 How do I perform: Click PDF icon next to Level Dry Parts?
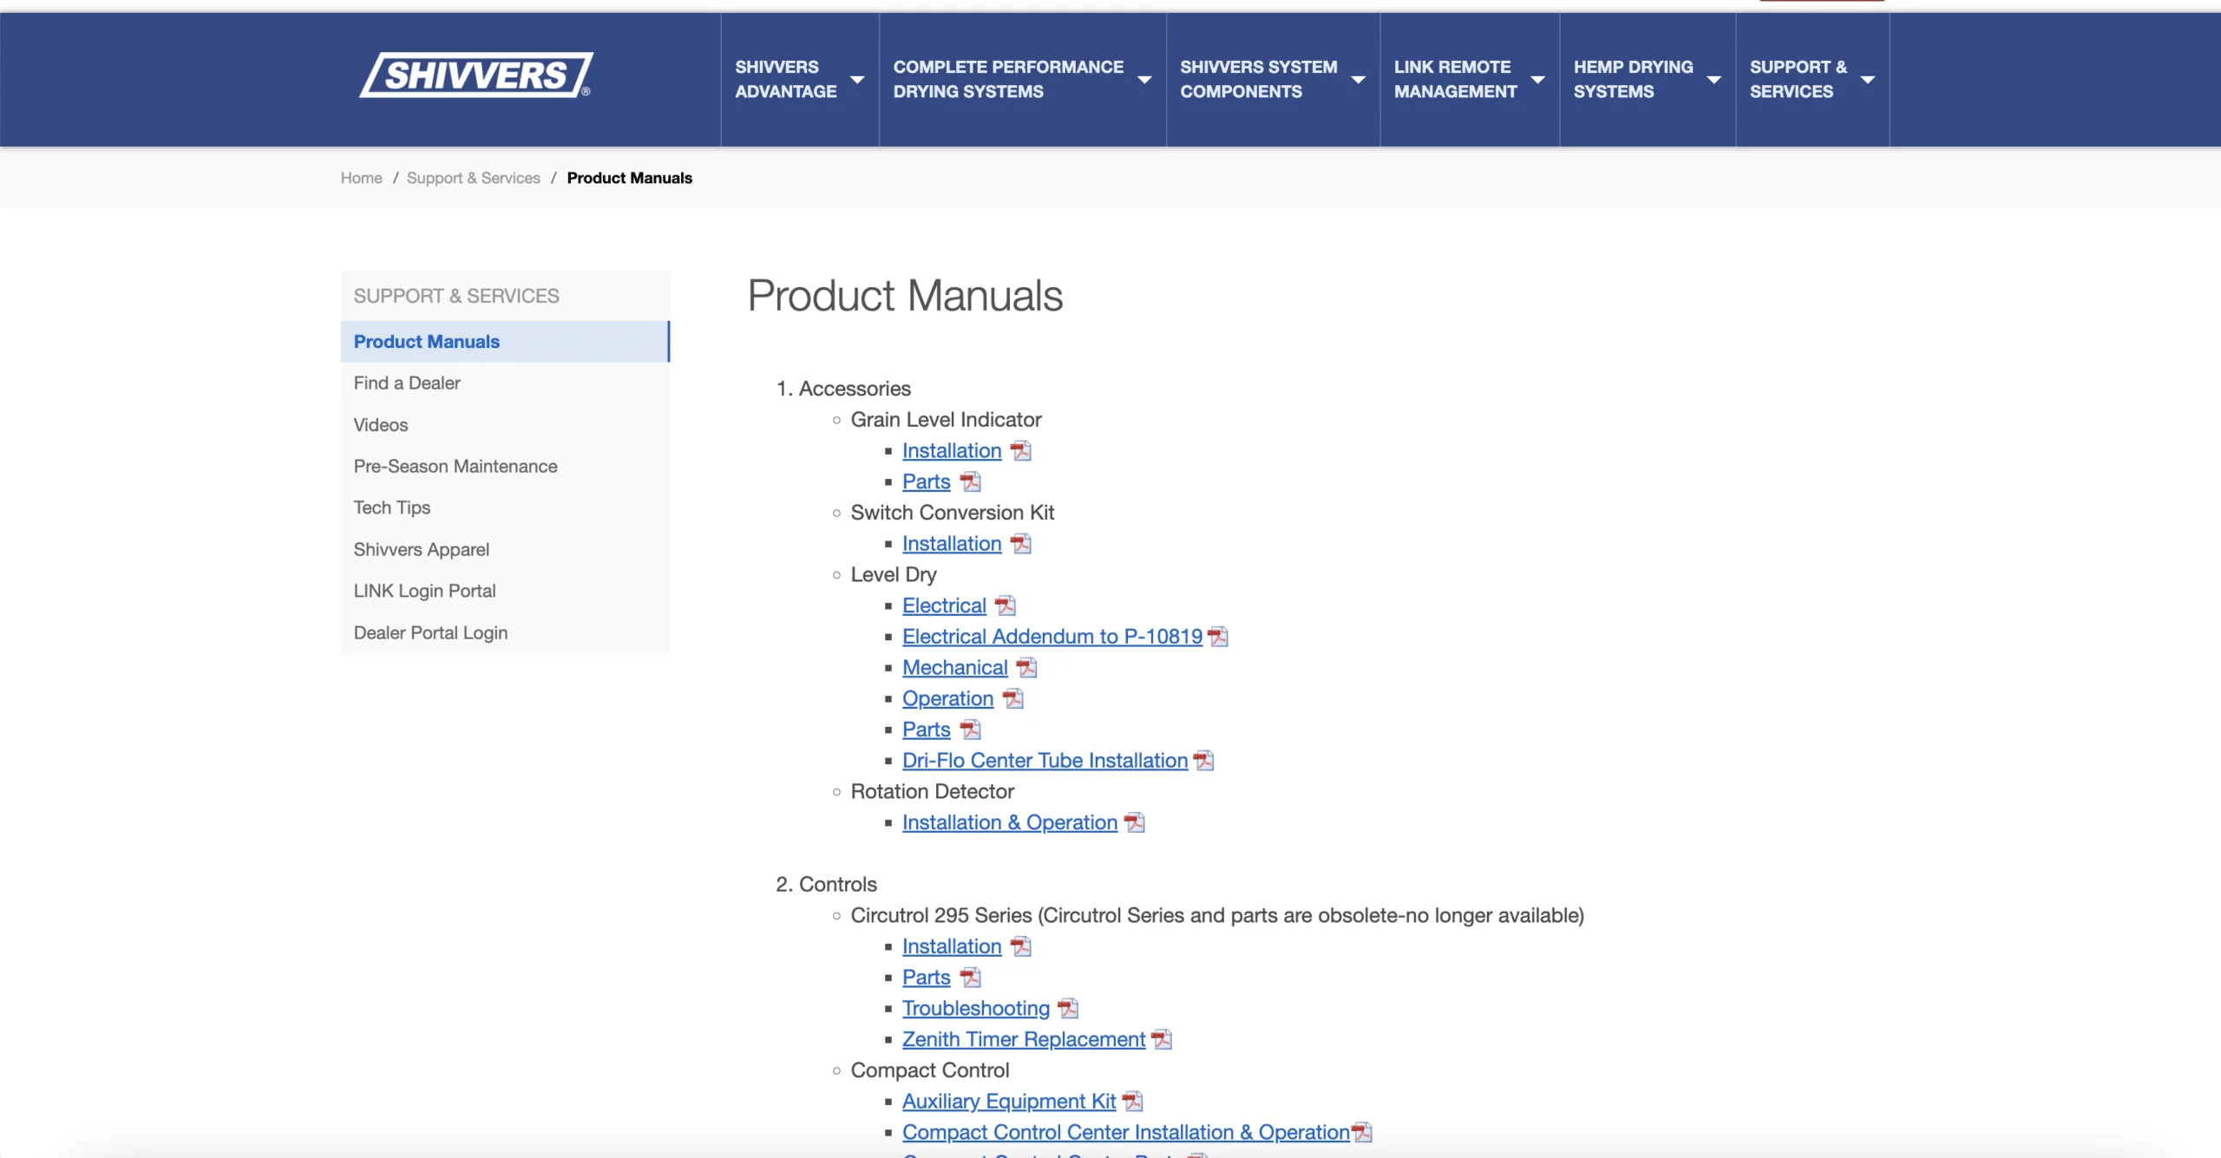971,729
